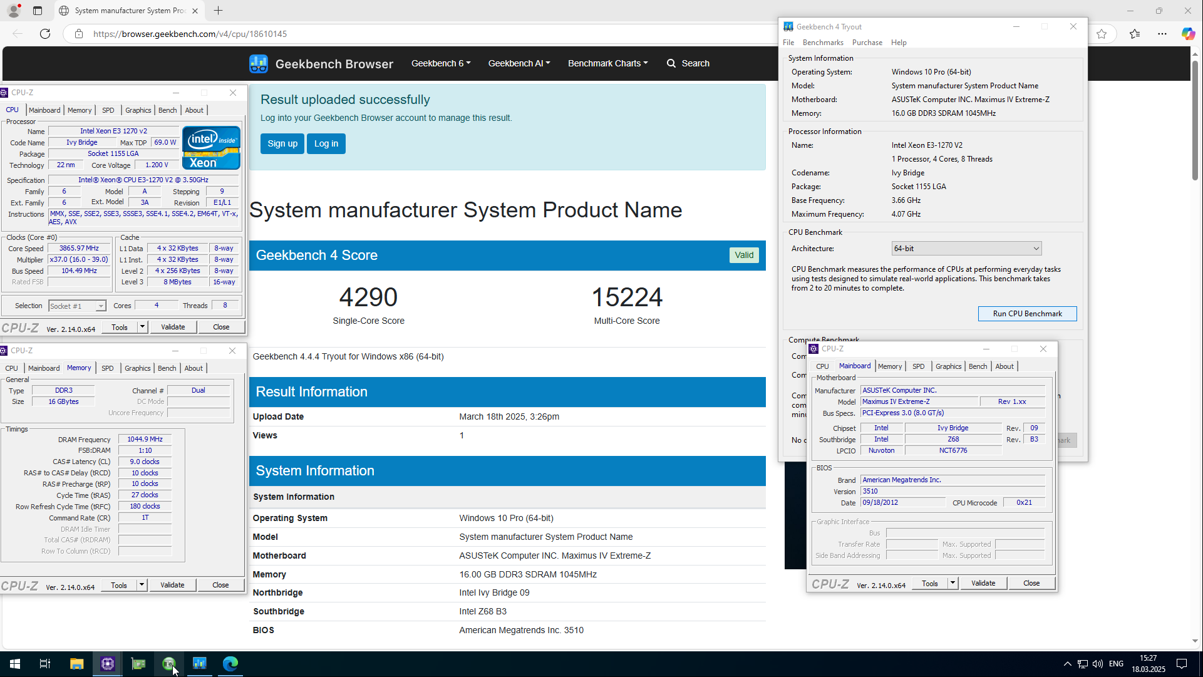Viewport: 1203px width, 677px height.
Task: Open notification center icon
Action: (1182, 664)
